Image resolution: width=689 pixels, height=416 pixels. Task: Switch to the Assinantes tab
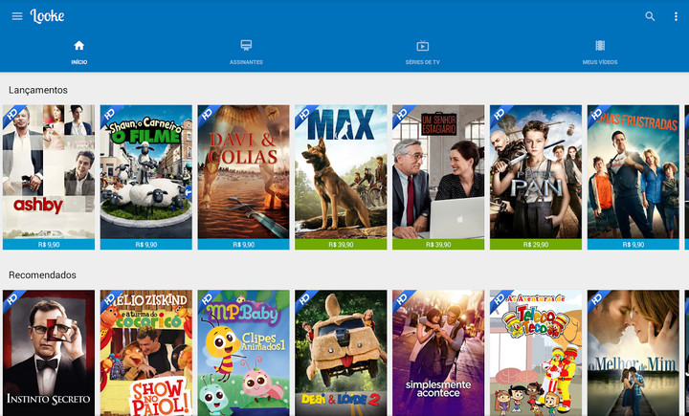pyautogui.click(x=246, y=52)
